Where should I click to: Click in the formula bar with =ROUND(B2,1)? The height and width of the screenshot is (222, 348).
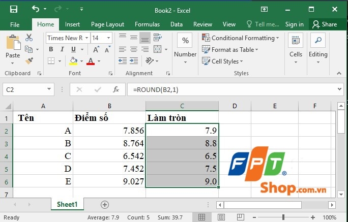[x=232, y=89]
